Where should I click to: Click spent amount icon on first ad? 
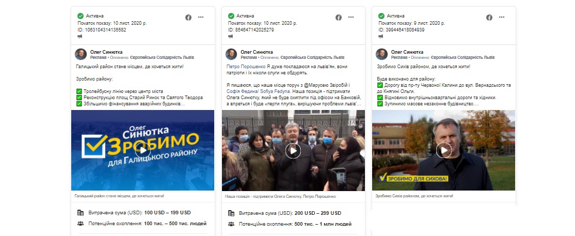pyautogui.click(x=81, y=213)
